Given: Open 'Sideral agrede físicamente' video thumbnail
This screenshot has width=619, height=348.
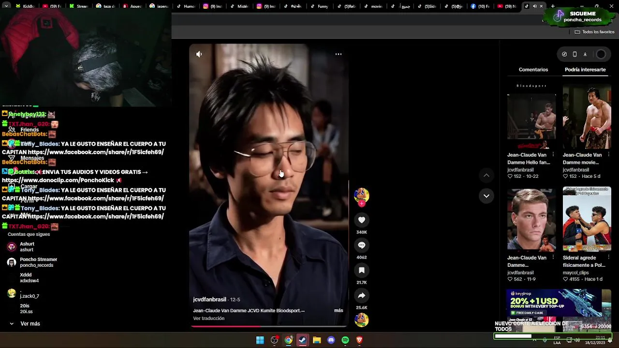Looking at the screenshot, I should (x=587, y=219).
